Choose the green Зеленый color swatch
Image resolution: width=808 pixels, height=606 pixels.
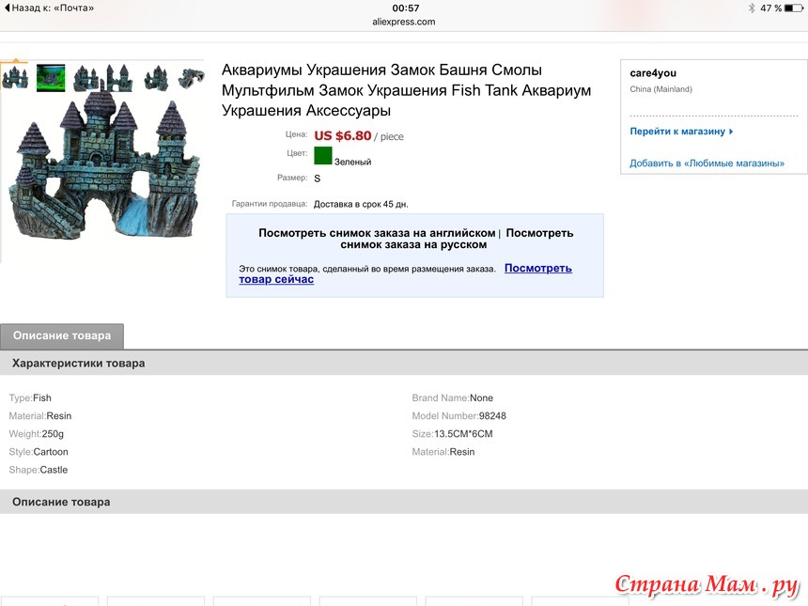point(323,156)
